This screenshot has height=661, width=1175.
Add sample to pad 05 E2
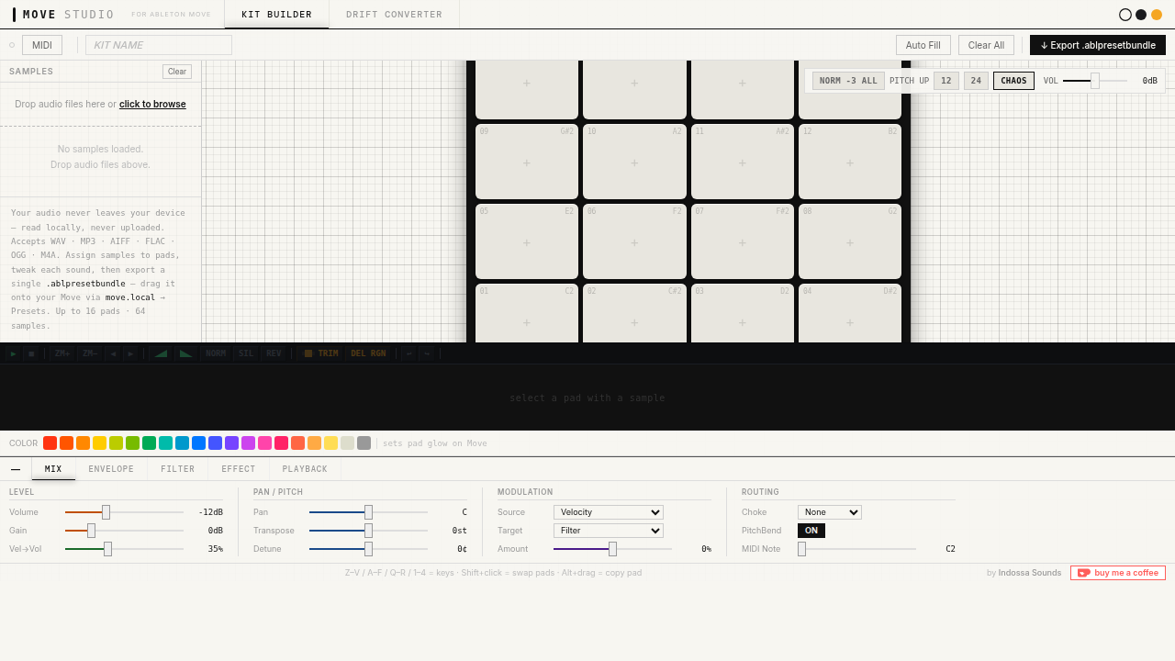(x=527, y=241)
